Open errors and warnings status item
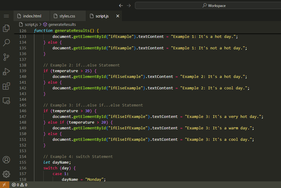281x188 pixels. 20,185
